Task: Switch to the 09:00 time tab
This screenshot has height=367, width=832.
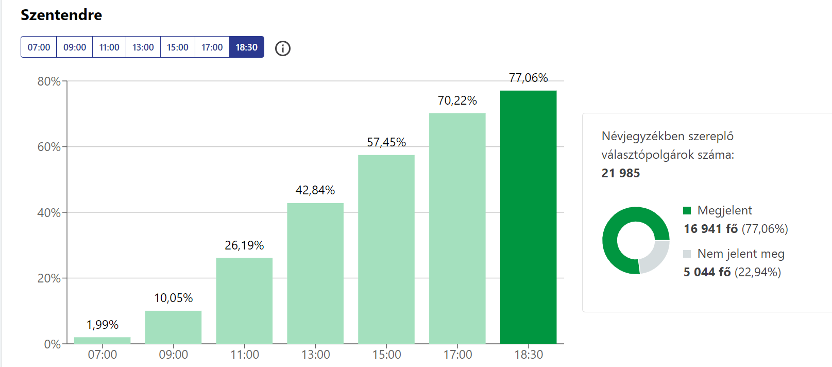Action: point(75,47)
